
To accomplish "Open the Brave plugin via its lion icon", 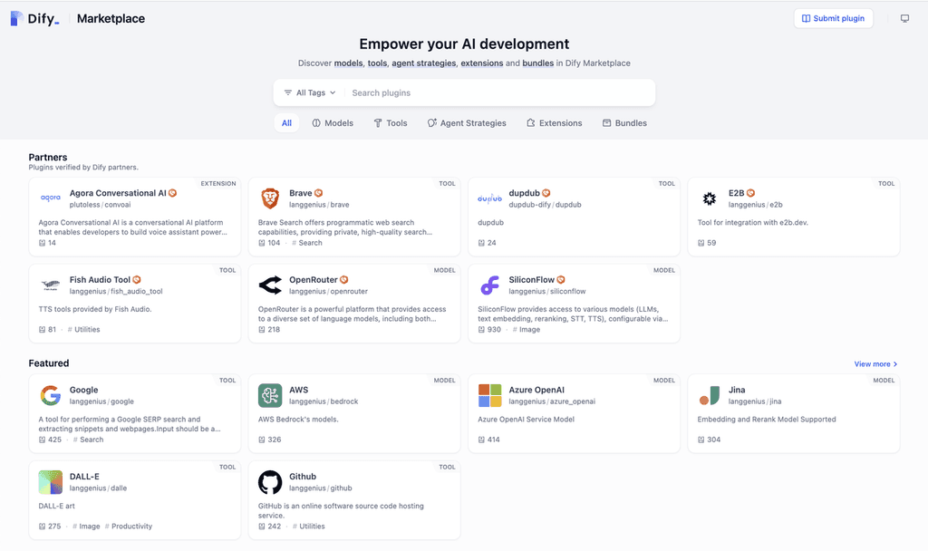I will [x=270, y=198].
